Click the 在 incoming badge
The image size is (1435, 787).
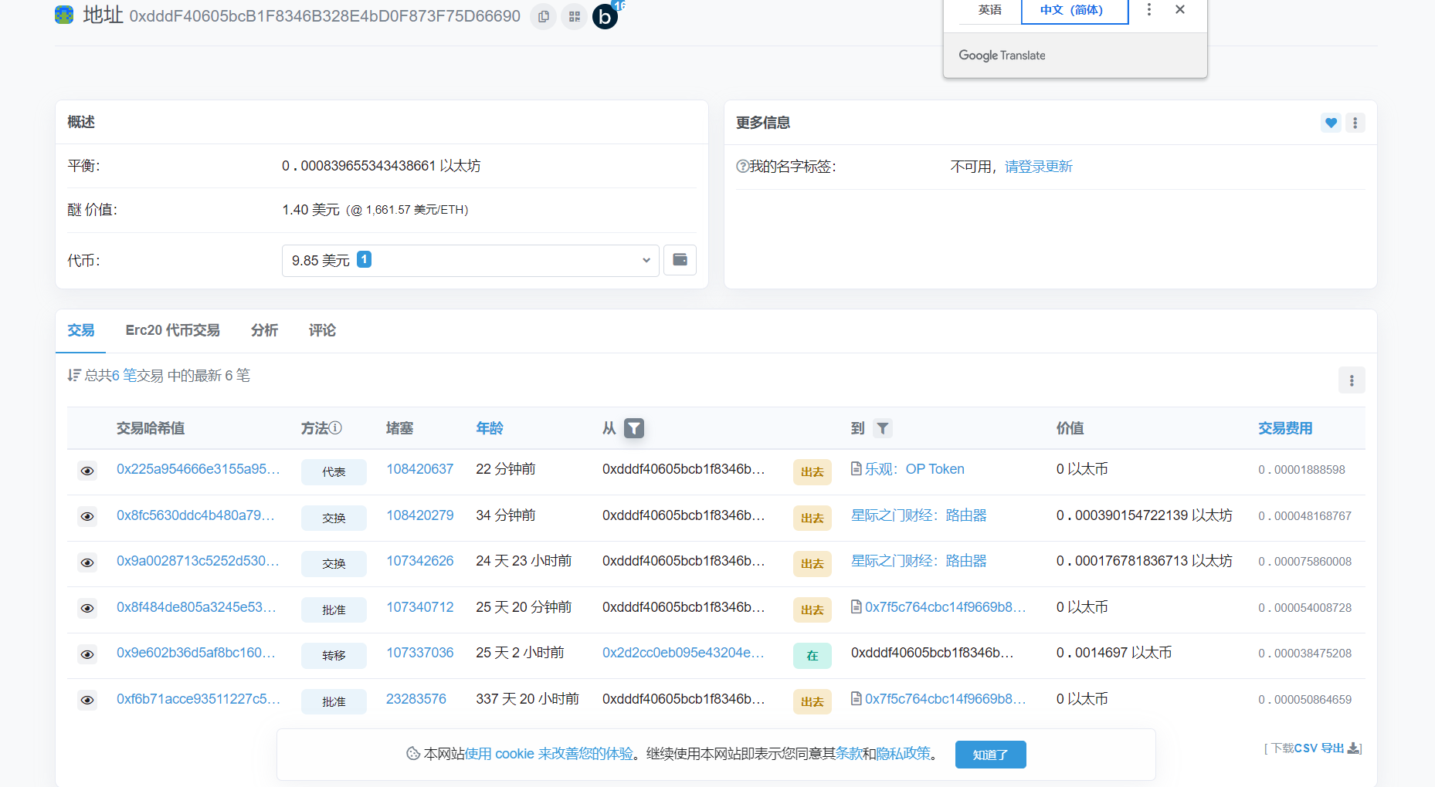[812, 655]
